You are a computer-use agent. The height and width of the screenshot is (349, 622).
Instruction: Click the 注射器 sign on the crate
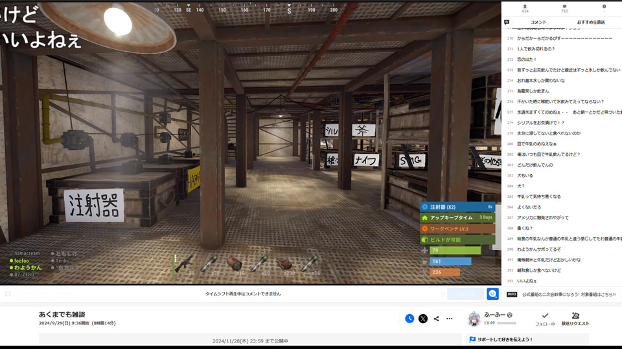[94, 206]
